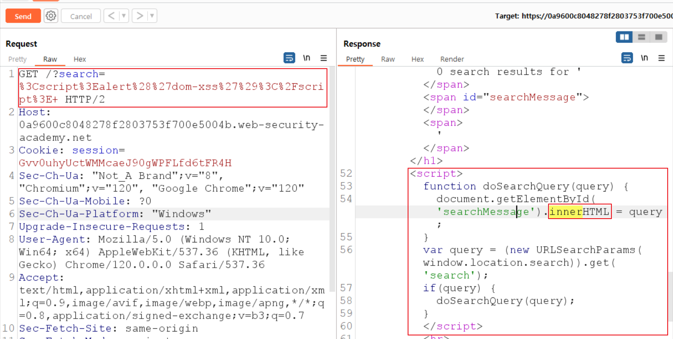The height and width of the screenshot is (339, 673).
Task: Click the if(query) line in response
Action: [x=459, y=288]
